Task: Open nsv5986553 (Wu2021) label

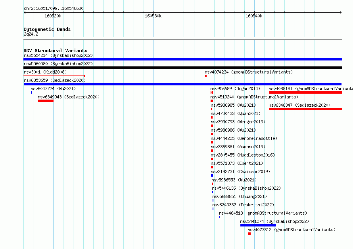Action: coord(234,180)
